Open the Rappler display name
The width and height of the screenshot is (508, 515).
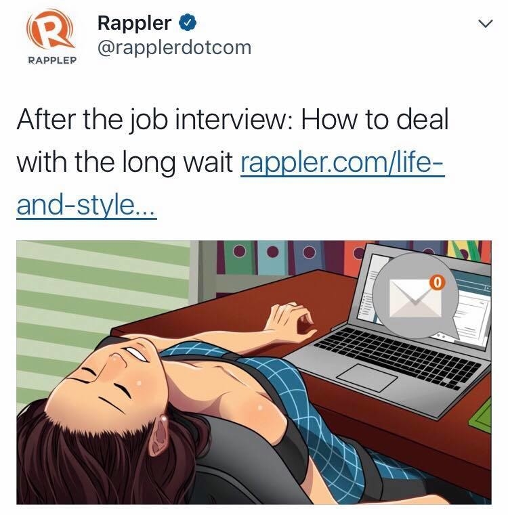tap(134, 23)
